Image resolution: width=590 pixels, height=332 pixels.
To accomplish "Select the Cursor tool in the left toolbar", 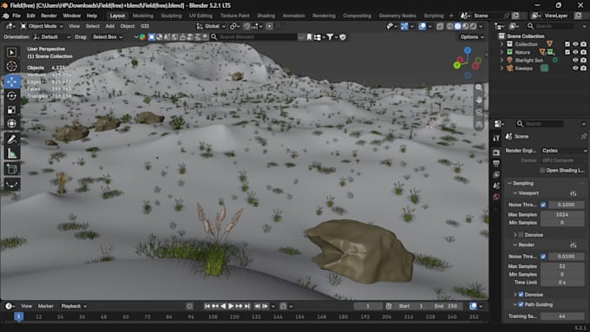I will click(x=11, y=66).
